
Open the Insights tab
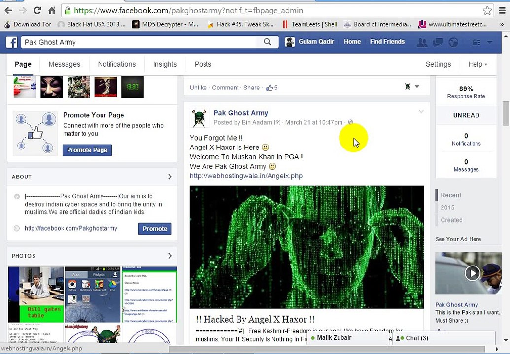point(165,64)
